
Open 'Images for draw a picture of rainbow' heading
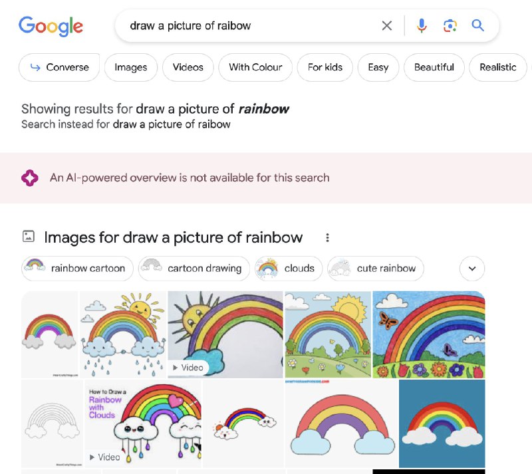[x=174, y=237]
